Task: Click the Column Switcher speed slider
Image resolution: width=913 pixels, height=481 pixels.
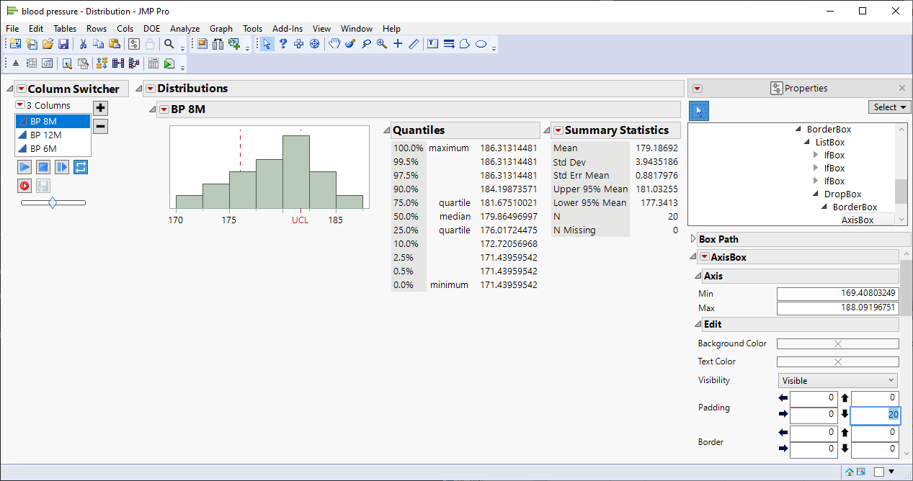Action: tap(53, 203)
